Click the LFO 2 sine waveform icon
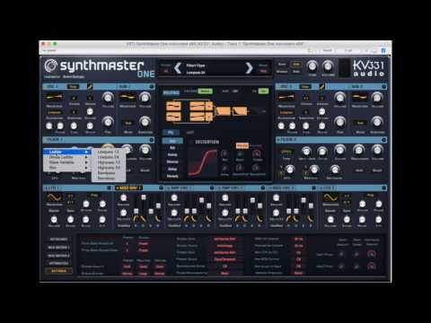The height and width of the screenshot is (323, 431). pos(330,197)
